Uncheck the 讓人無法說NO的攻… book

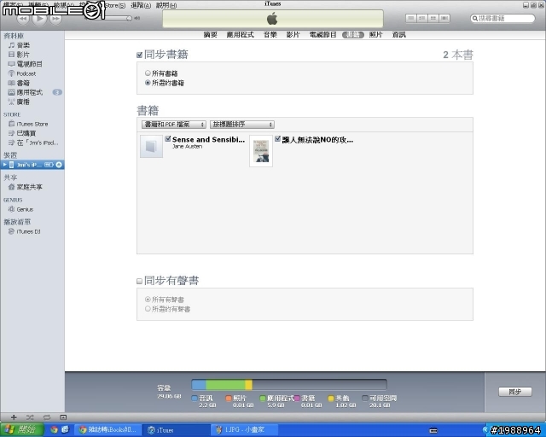click(277, 139)
